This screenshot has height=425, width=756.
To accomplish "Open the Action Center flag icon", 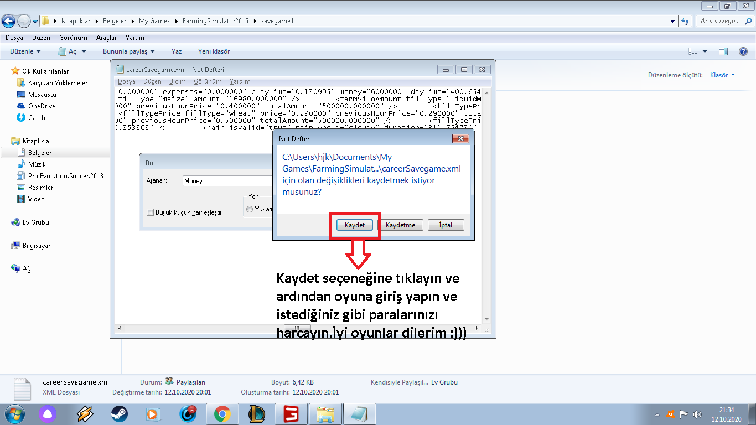I will [x=684, y=414].
